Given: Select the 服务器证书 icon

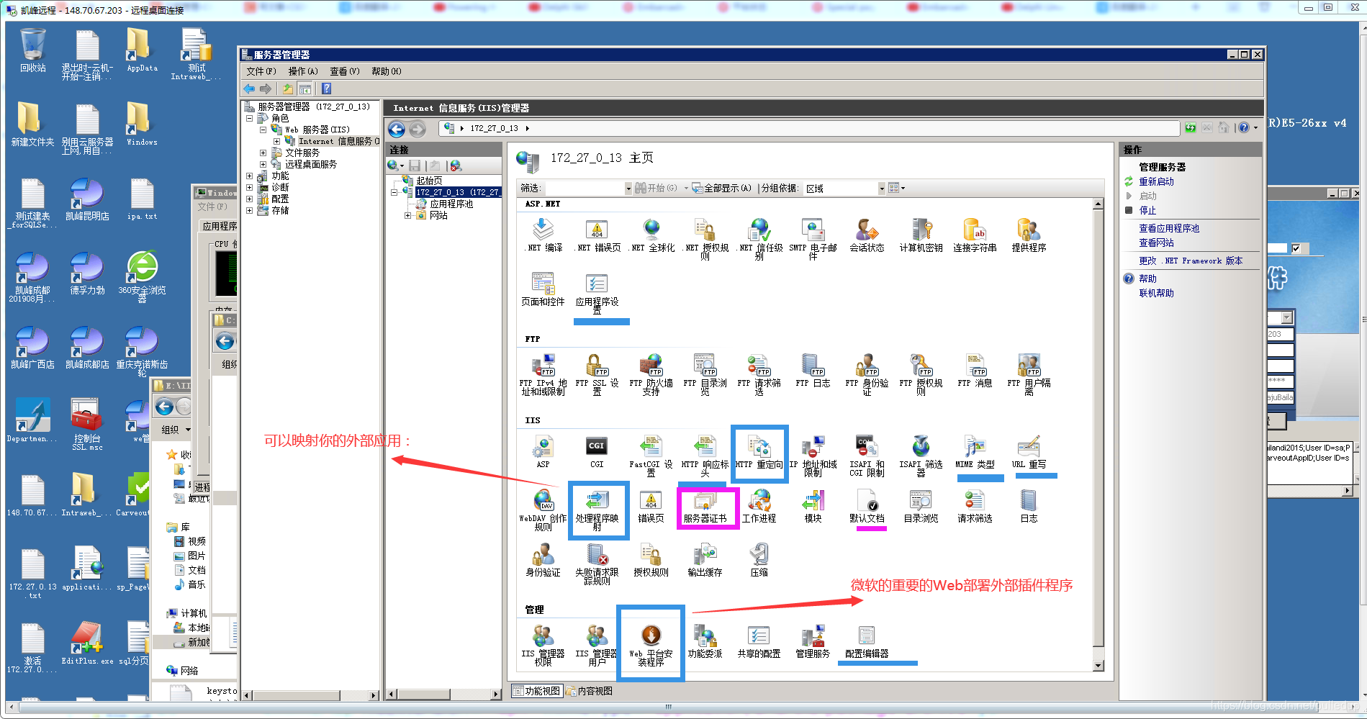Looking at the screenshot, I should pyautogui.click(x=705, y=507).
